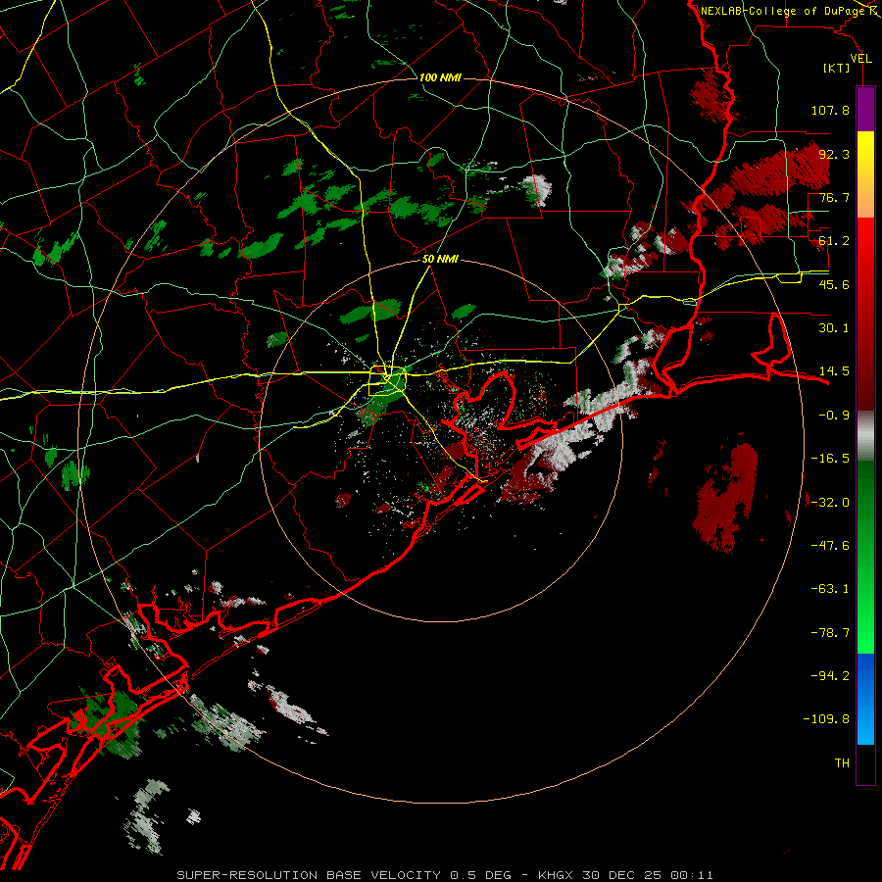
Task: Select the 45.6 legend value
Action: click(x=834, y=284)
